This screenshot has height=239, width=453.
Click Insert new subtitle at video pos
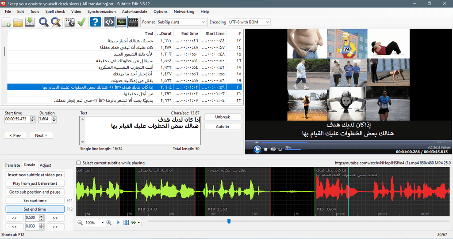click(35, 175)
